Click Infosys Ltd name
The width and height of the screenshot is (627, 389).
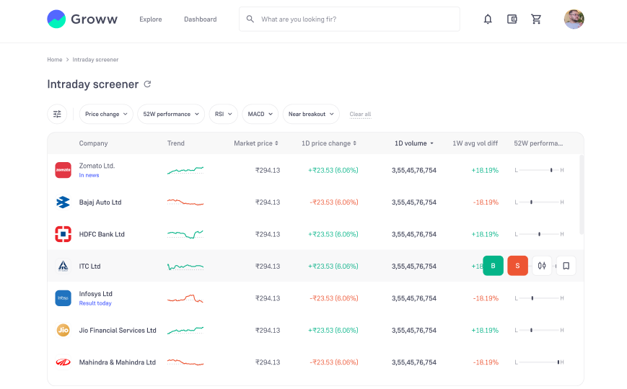[x=95, y=293]
